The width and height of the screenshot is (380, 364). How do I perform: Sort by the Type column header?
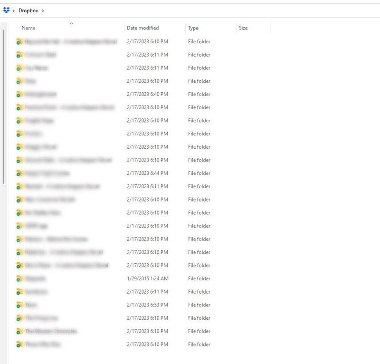pos(193,28)
